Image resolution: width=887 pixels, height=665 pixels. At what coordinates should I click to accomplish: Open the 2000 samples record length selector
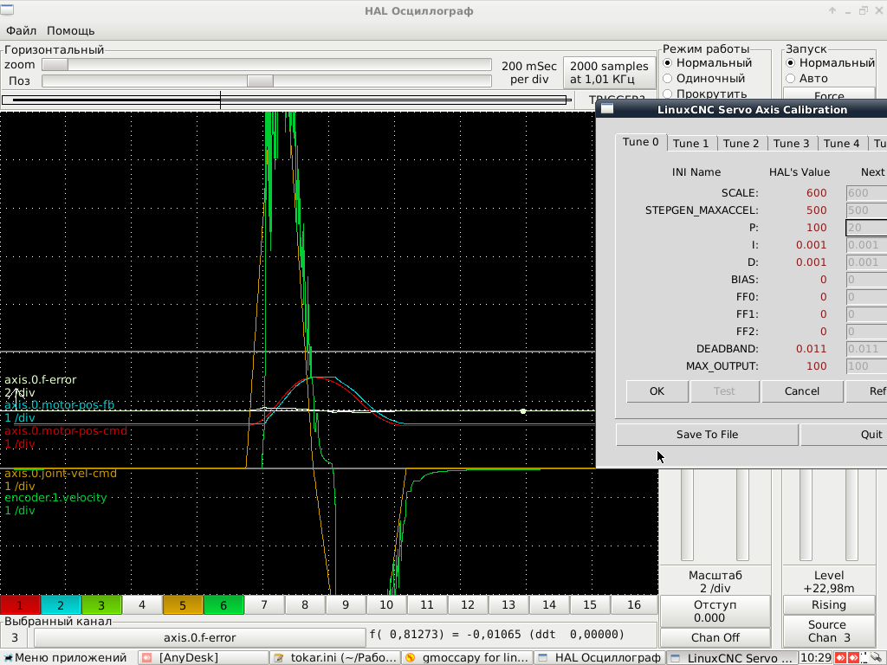(609, 73)
